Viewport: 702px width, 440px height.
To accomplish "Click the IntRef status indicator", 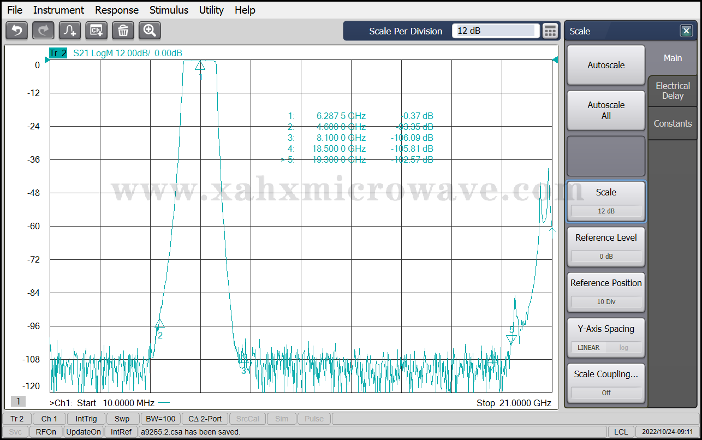I will coord(121,432).
